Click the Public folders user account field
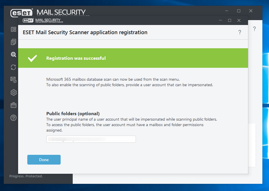Image resolution: width=269 pixels, height=191 pixels. 91,139
